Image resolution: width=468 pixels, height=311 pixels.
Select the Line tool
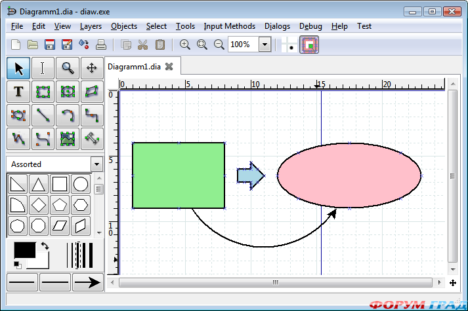(43, 115)
